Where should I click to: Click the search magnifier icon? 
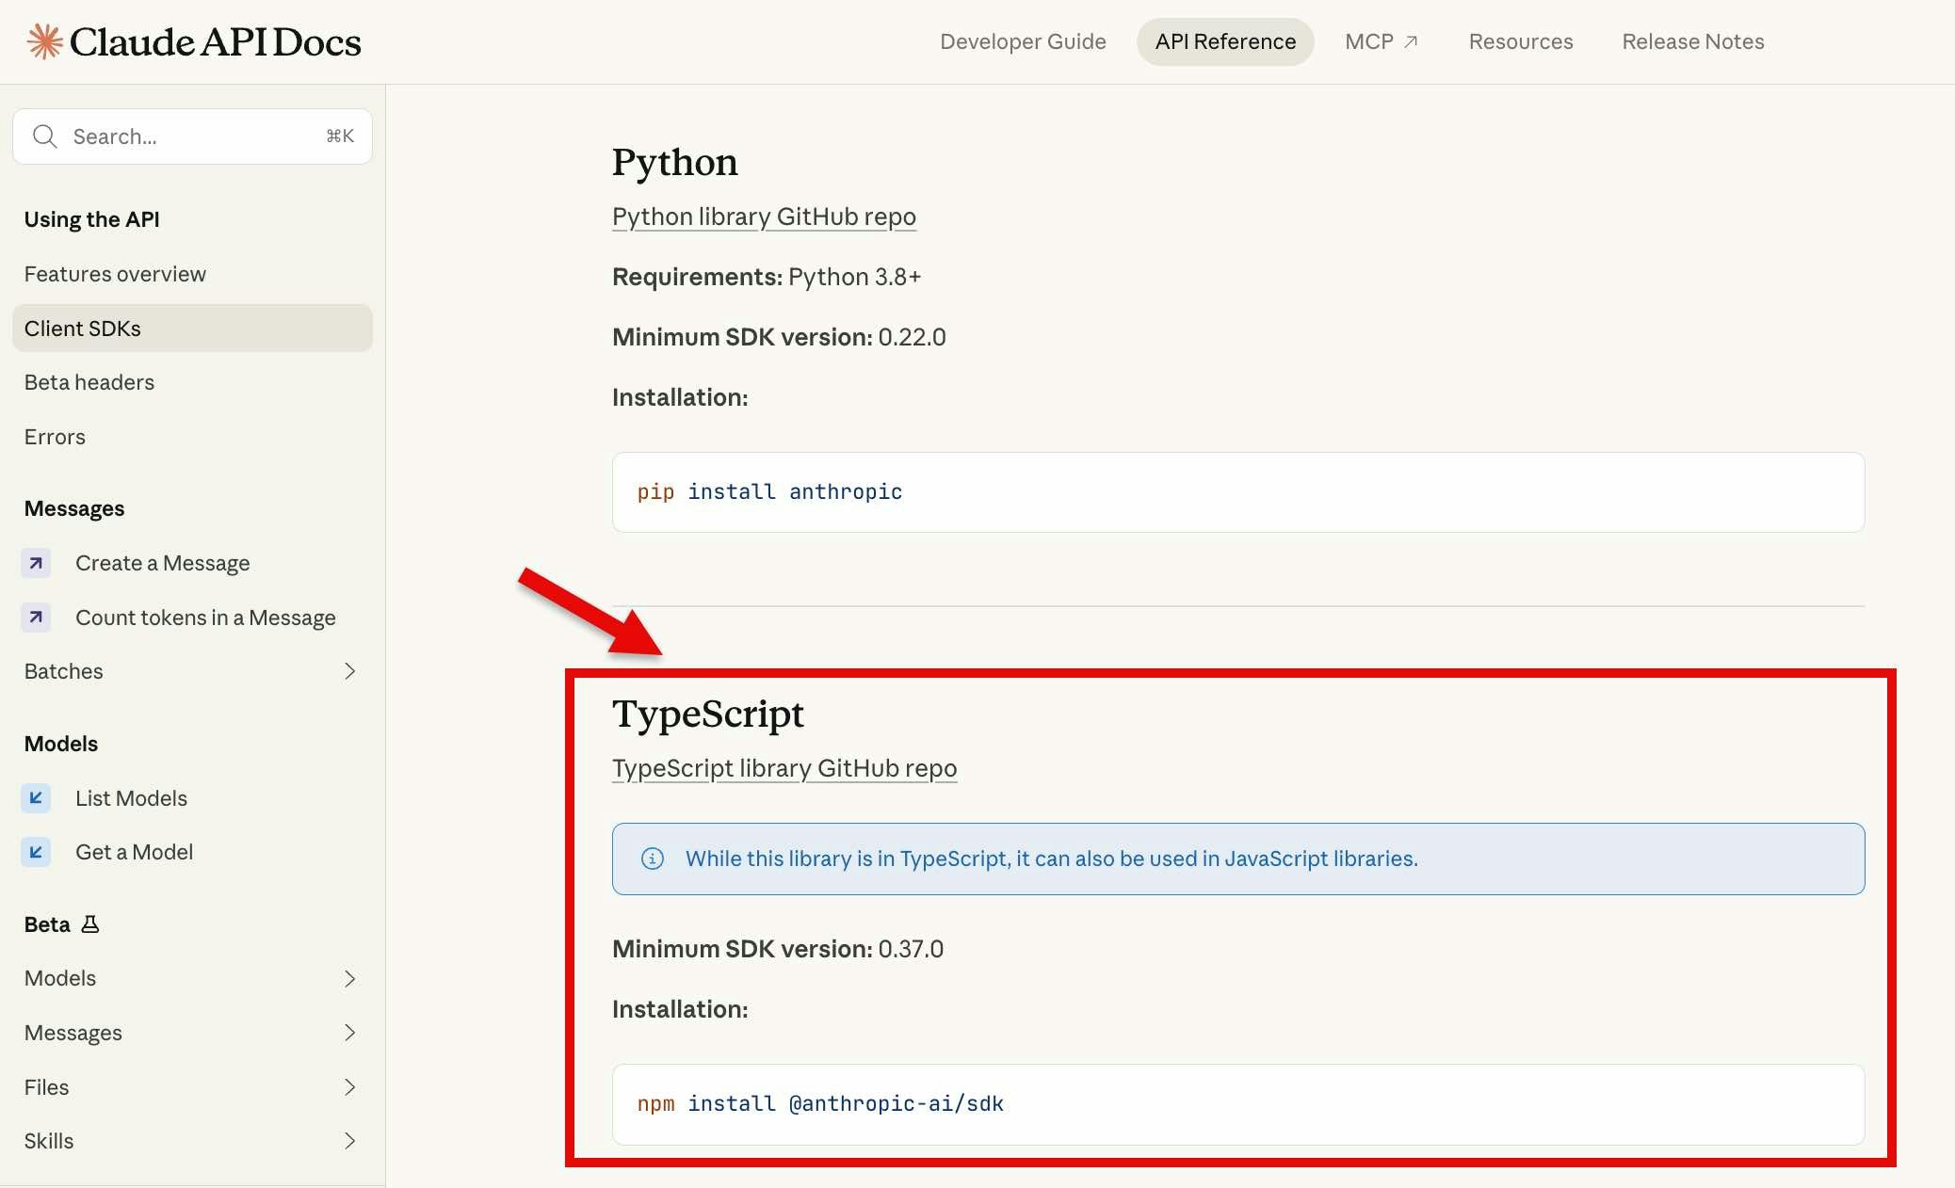[44, 136]
